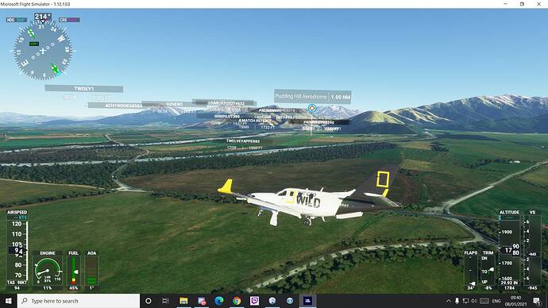The image size is (548, 308).
Task: Click the airspeed tape gauge
Action: point(17,250)
